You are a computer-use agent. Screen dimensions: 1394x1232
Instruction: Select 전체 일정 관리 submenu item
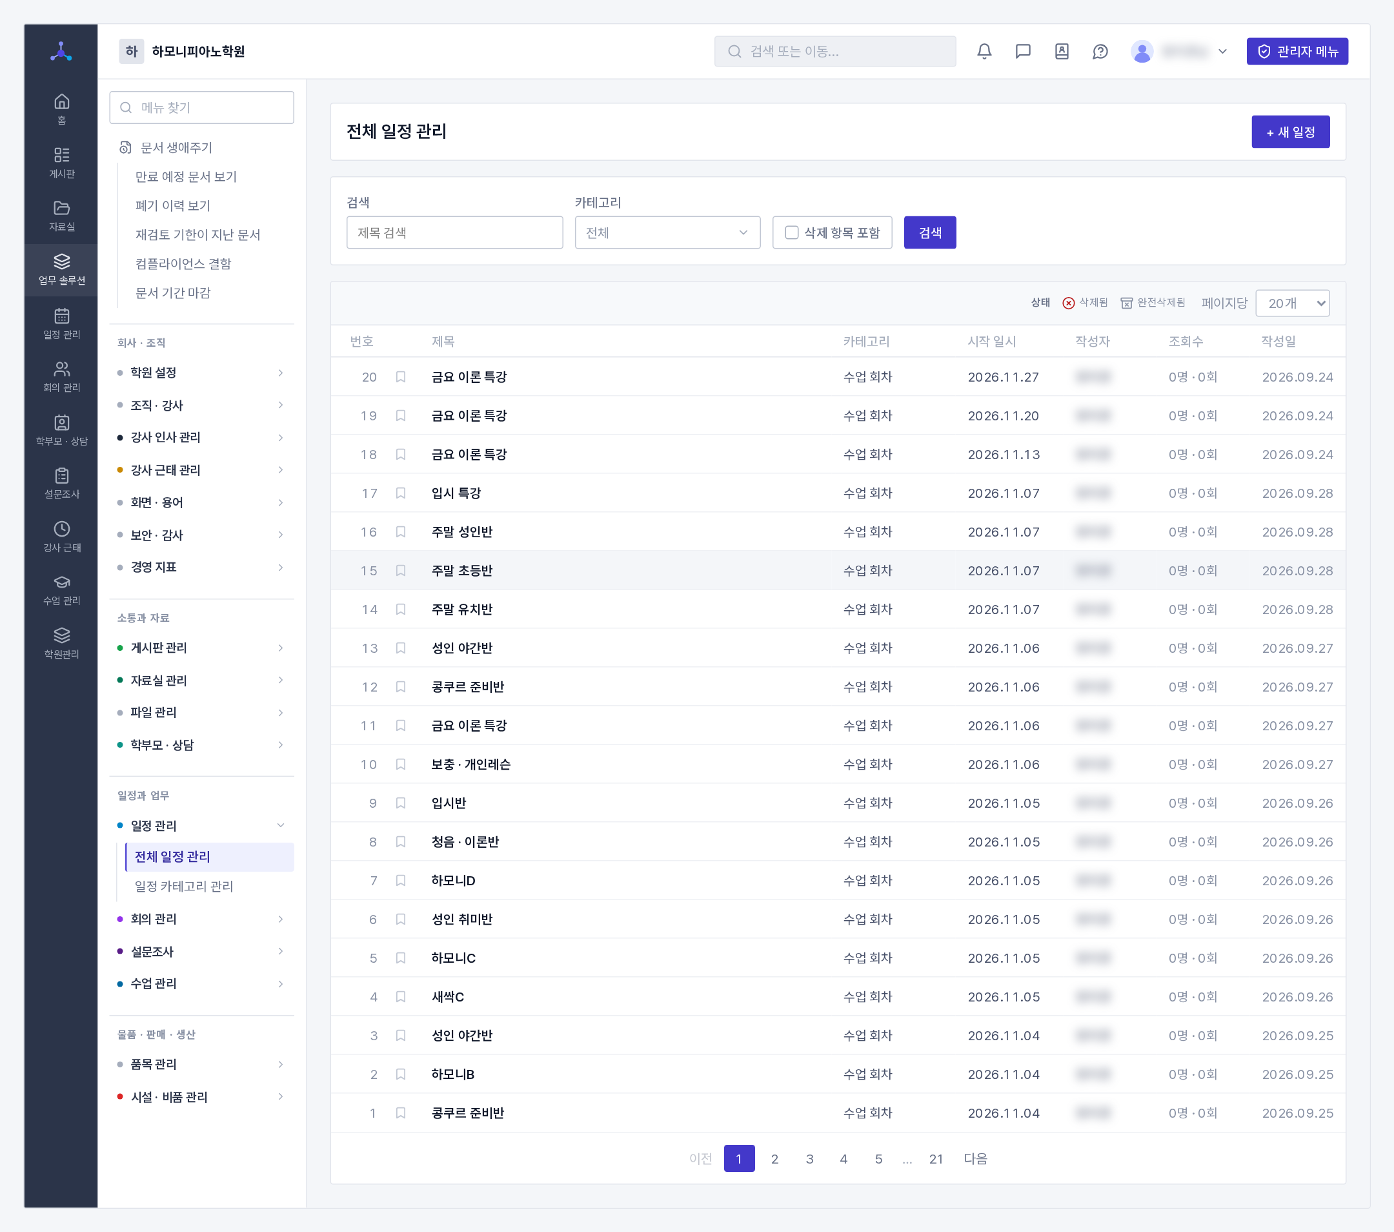pos(209,857)
